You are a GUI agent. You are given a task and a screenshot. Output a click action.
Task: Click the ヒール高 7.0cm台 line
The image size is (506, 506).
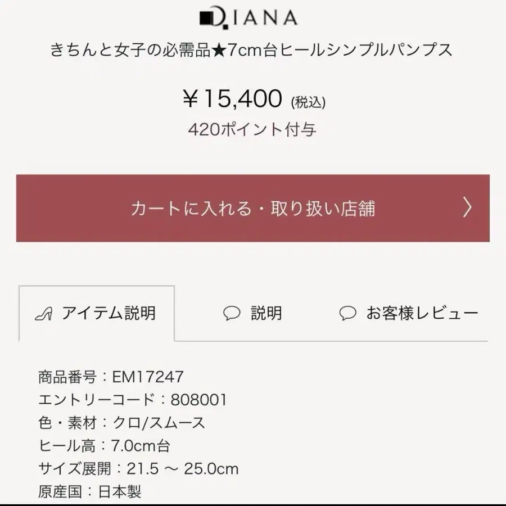pyautogui.click(x=104, y=446)
